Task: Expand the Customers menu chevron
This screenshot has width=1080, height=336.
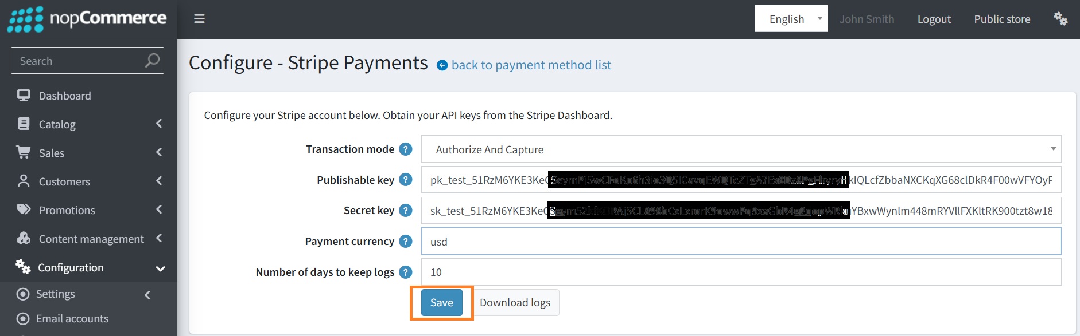Action: pyautogui.click(x=159, y=181)
